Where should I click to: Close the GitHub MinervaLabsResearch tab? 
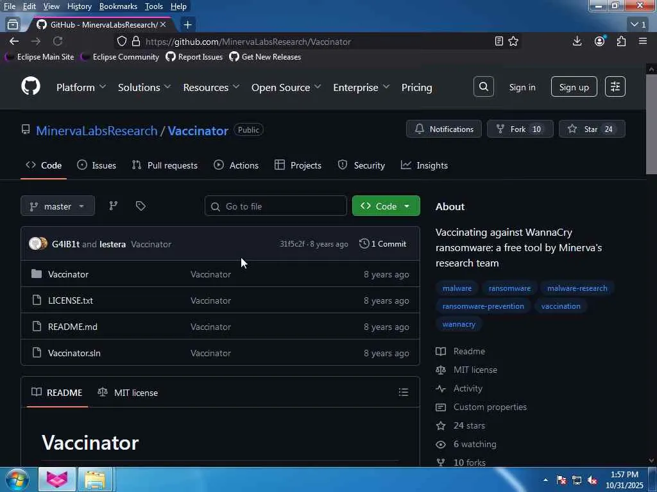163,25
